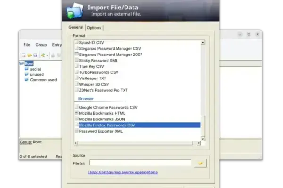The height and width of the screenshot is (188, 283).
Task: Click the Password Exporter XML item icon
Action: point(76,131)
